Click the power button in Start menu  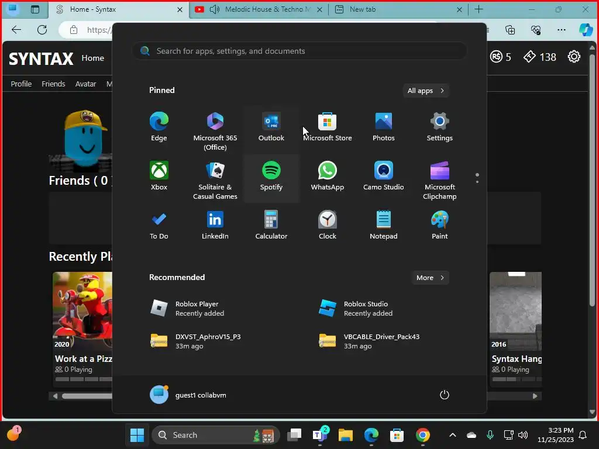pos(445,395)
